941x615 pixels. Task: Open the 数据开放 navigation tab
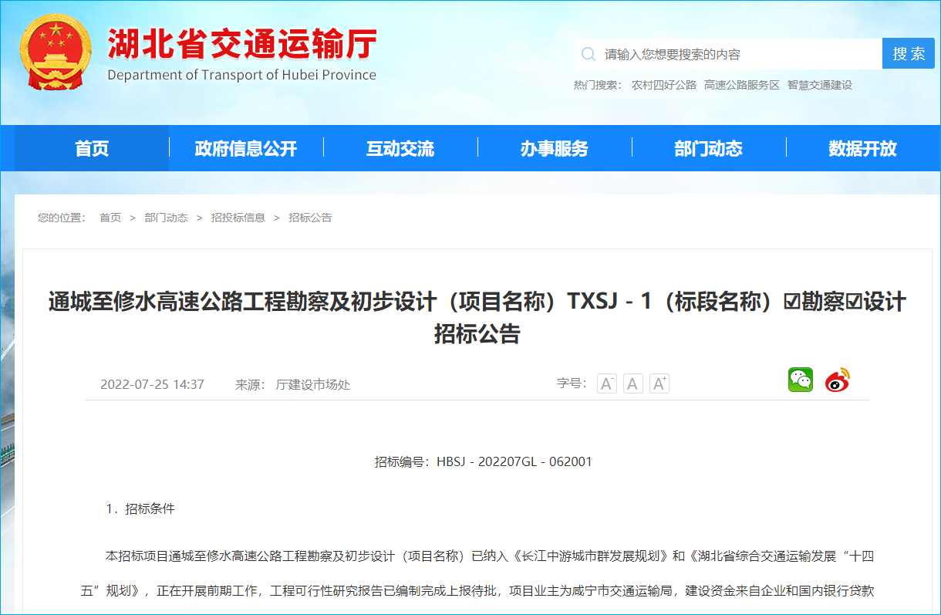point(862,148)
